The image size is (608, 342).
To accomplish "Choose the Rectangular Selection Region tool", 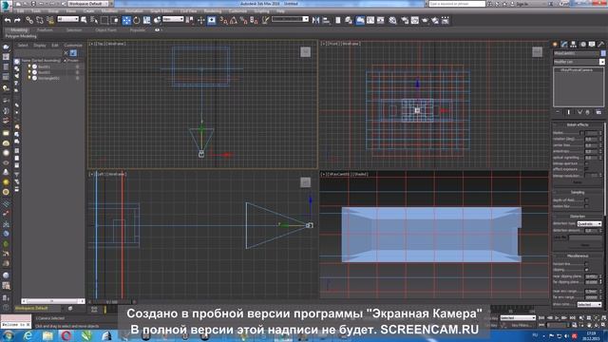I will (104, 20).
